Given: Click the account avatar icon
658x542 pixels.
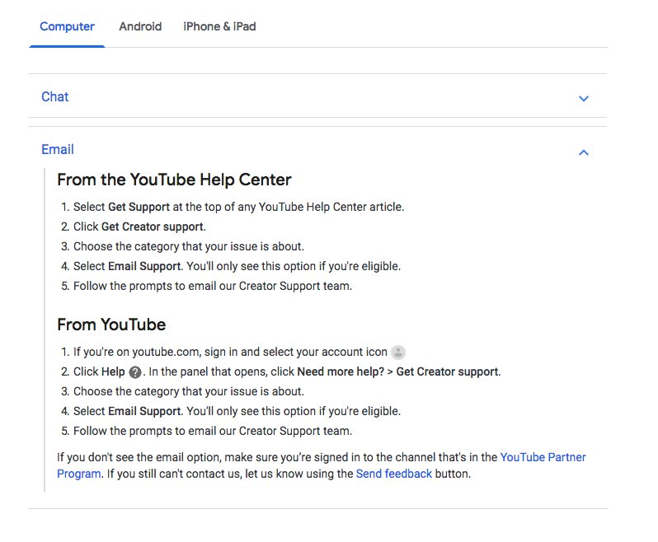Looking at the screenshot, I should pos(397,352).
